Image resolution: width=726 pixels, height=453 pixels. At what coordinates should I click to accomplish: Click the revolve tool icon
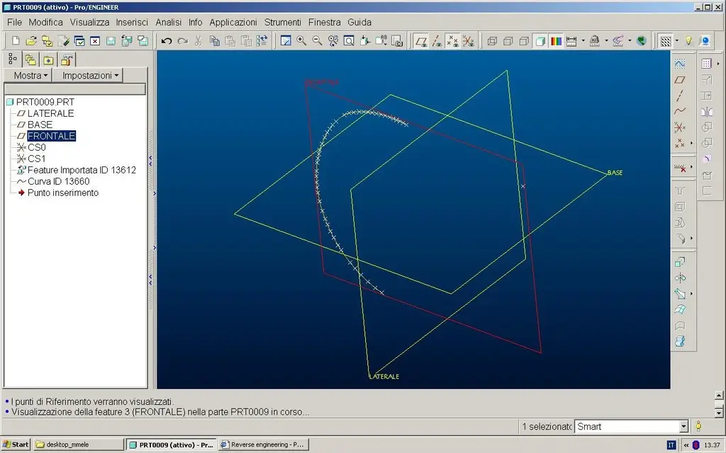click(679, 277)
